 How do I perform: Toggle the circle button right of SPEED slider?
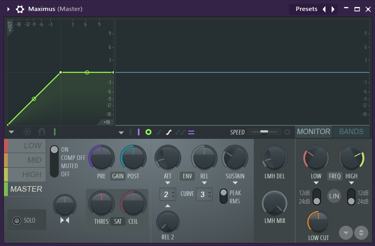(x=287, y=132)
